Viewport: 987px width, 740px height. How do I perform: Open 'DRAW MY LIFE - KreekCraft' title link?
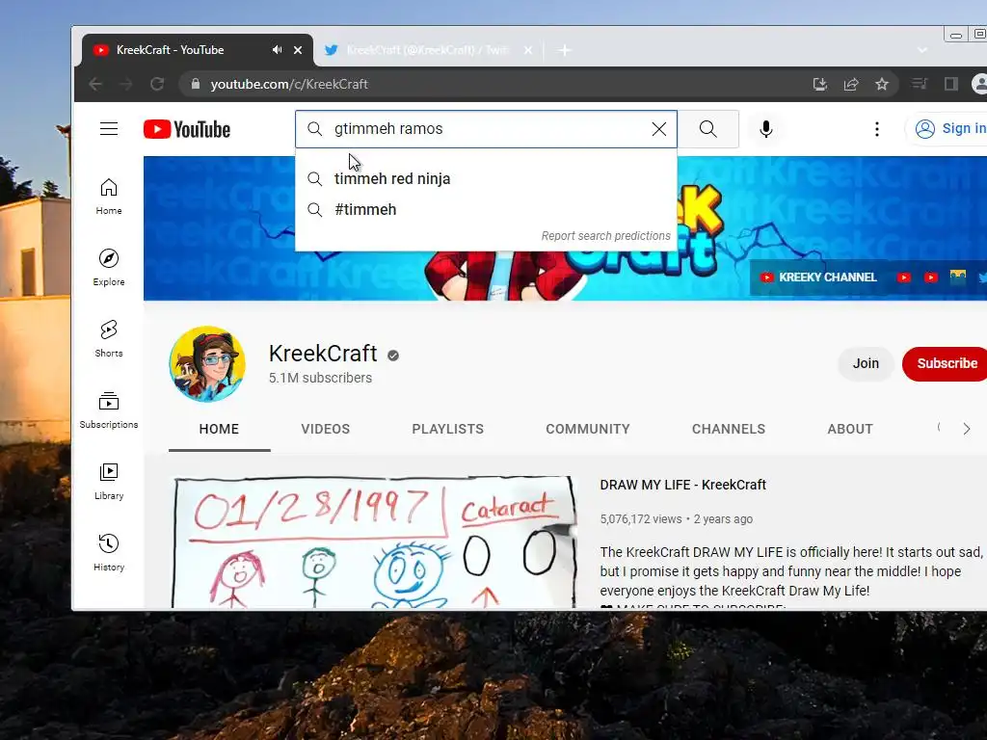tap(683, 486)
